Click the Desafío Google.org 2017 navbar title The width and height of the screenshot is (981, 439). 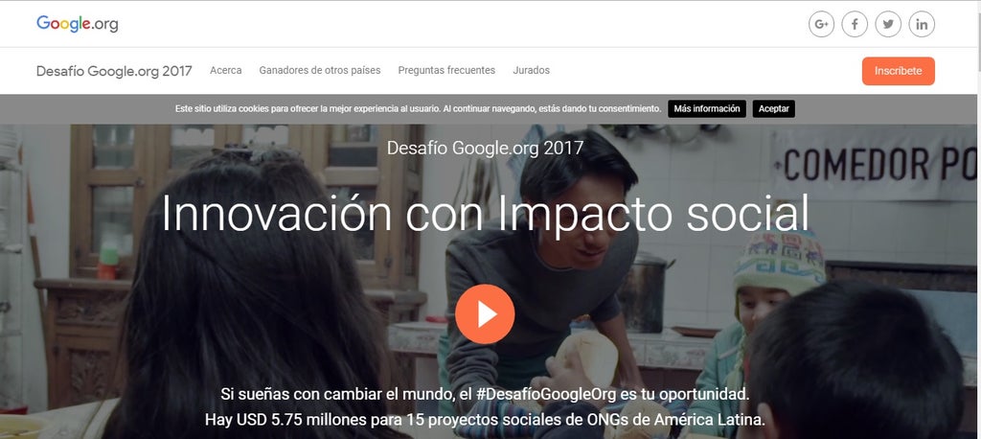(114, 71)
